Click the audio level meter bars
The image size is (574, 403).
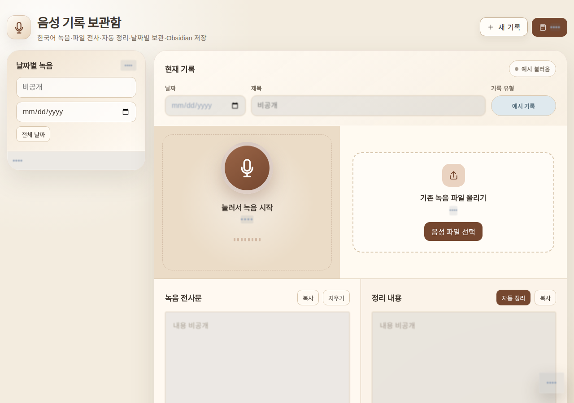pos(247,240)
